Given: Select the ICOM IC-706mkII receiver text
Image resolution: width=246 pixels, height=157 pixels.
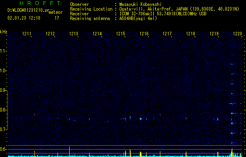Looking at the screenshot, I should coord(163,14).
